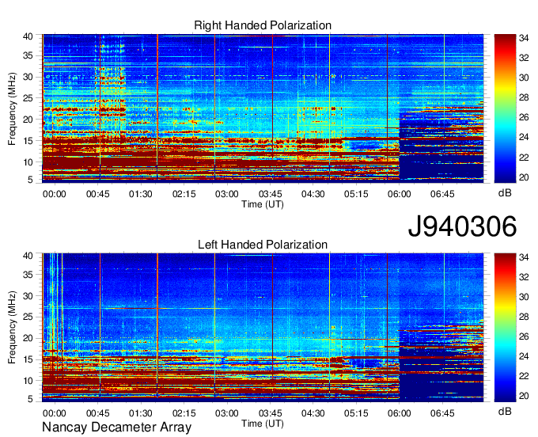Click the 28 dB label on top colorbar

tap(524, 98)
